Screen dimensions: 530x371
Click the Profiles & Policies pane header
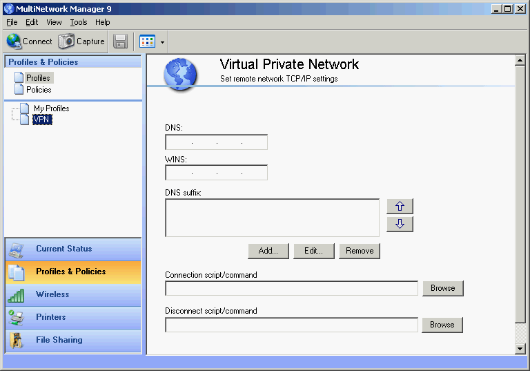73,62
